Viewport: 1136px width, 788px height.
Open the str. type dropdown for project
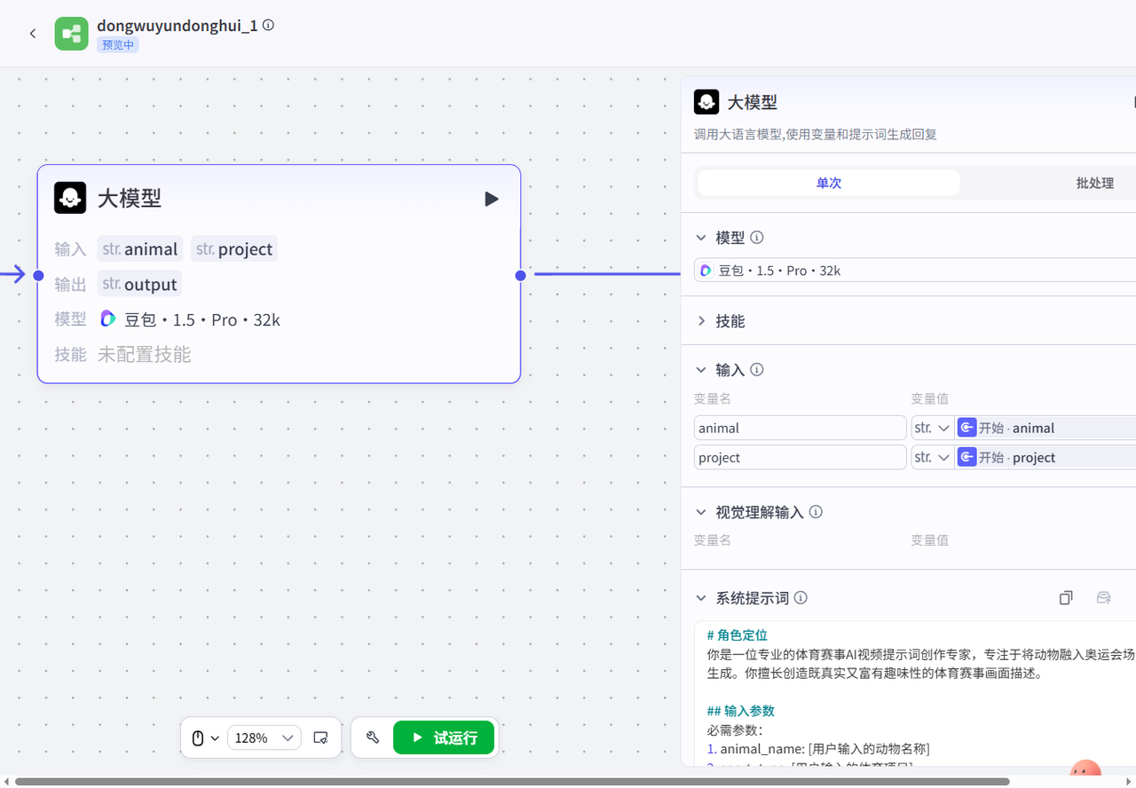pyautogui.click(x=933, y=458)
